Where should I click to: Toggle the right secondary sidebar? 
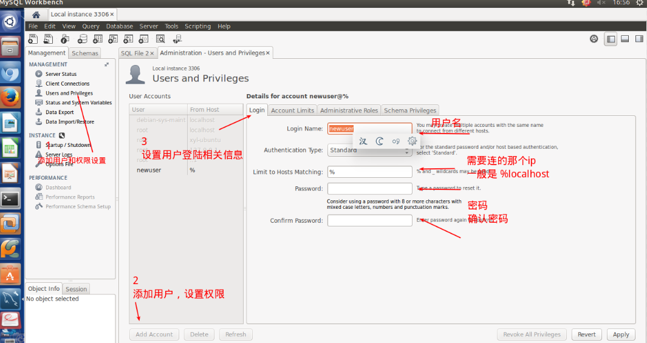coord(639,39)
